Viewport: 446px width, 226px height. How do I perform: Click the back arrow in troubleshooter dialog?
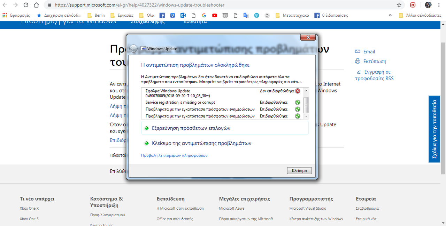[x=133, y=49]
